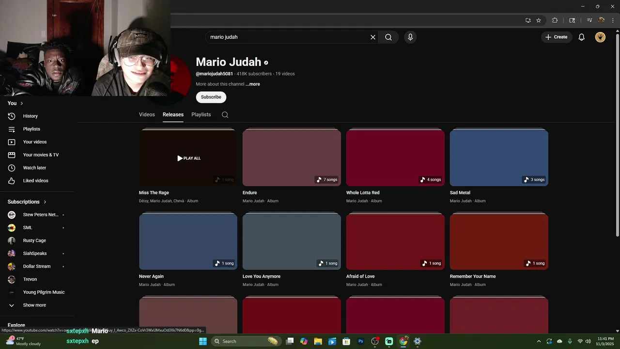Click the Love You Anymore title
The image size is (620, 349).
(262, 276)
